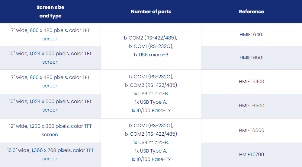Image resolution: width=302 pixels, height=167 pixels.
Task: Select the 15.6" wide 1,366 x 768 cell
Action: point(50,155)
